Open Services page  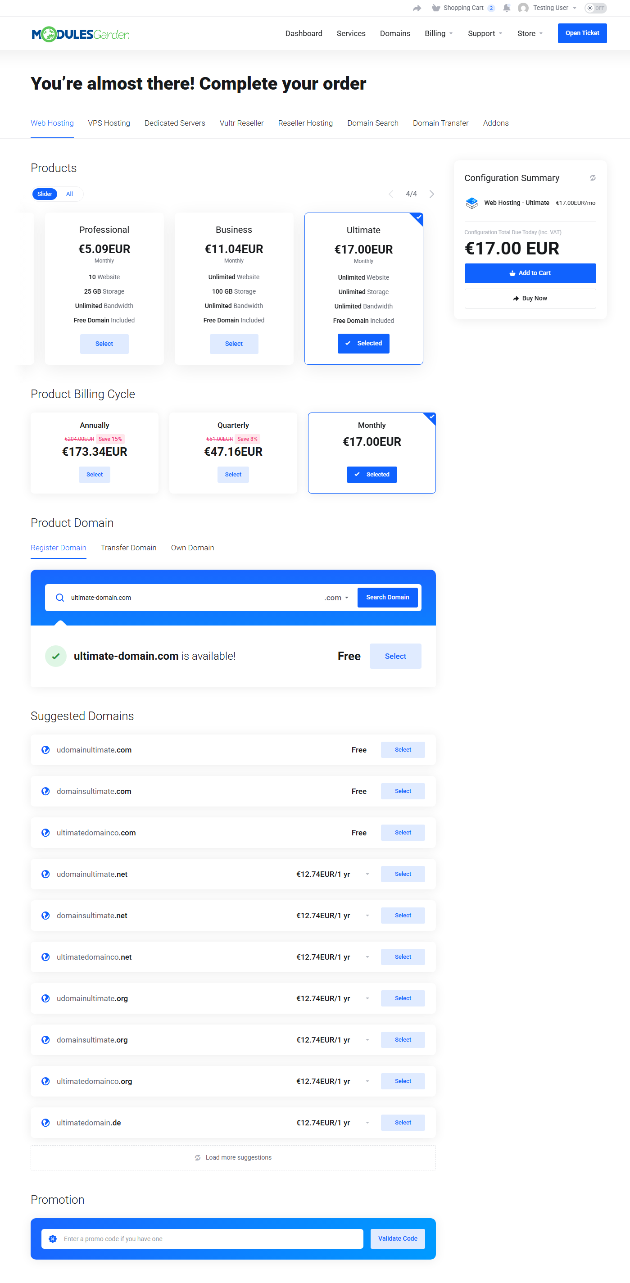(x=351, y=33)
